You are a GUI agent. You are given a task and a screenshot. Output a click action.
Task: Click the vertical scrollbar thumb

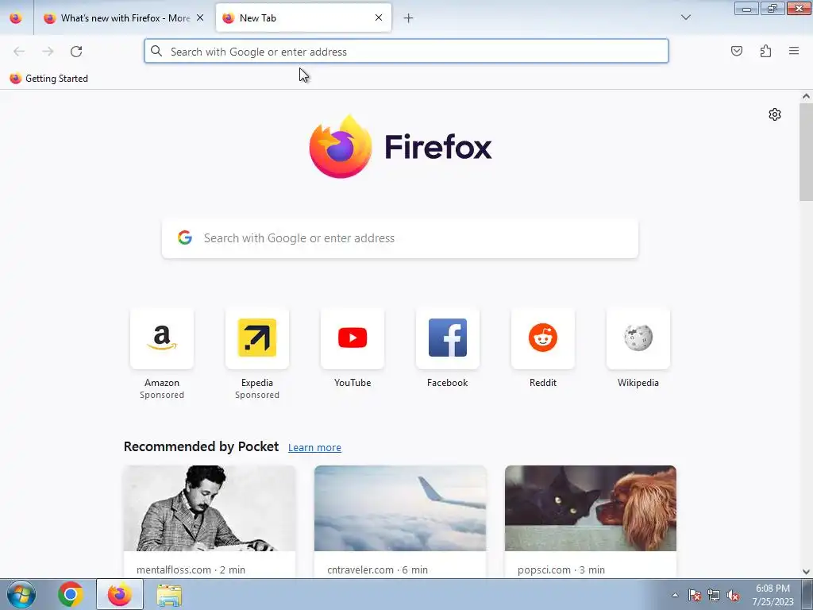(806, 152)
